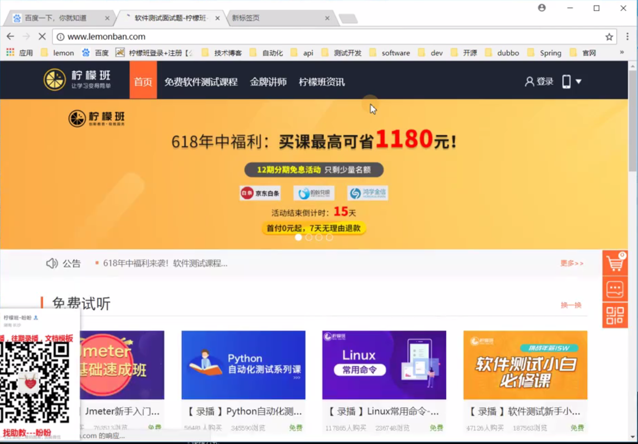
Task: Bookmark this page with the star icon
Action: click(x=609, y=37)
